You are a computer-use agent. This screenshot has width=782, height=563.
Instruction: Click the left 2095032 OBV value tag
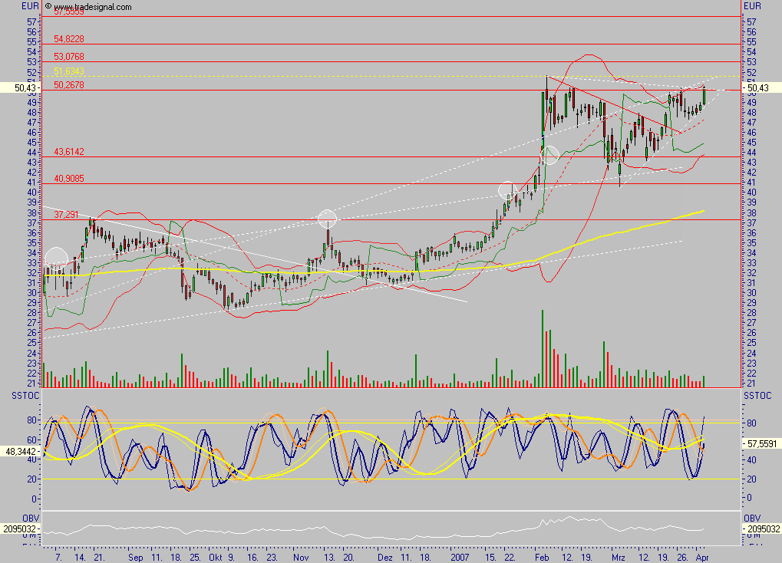20,528
